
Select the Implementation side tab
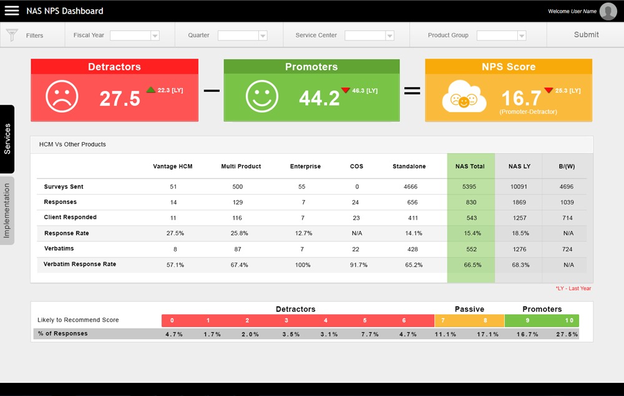click(x=7, y=211)
